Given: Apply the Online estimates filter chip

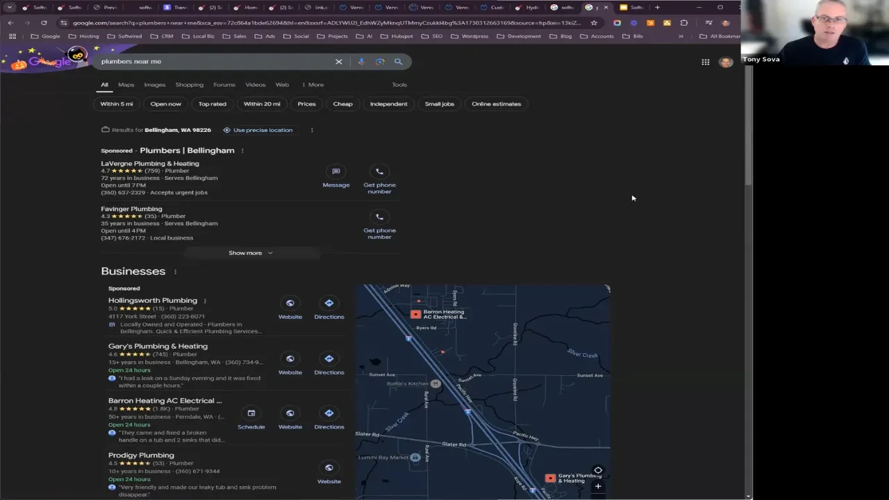Looking at the screenshot, I should coord(496,104).
